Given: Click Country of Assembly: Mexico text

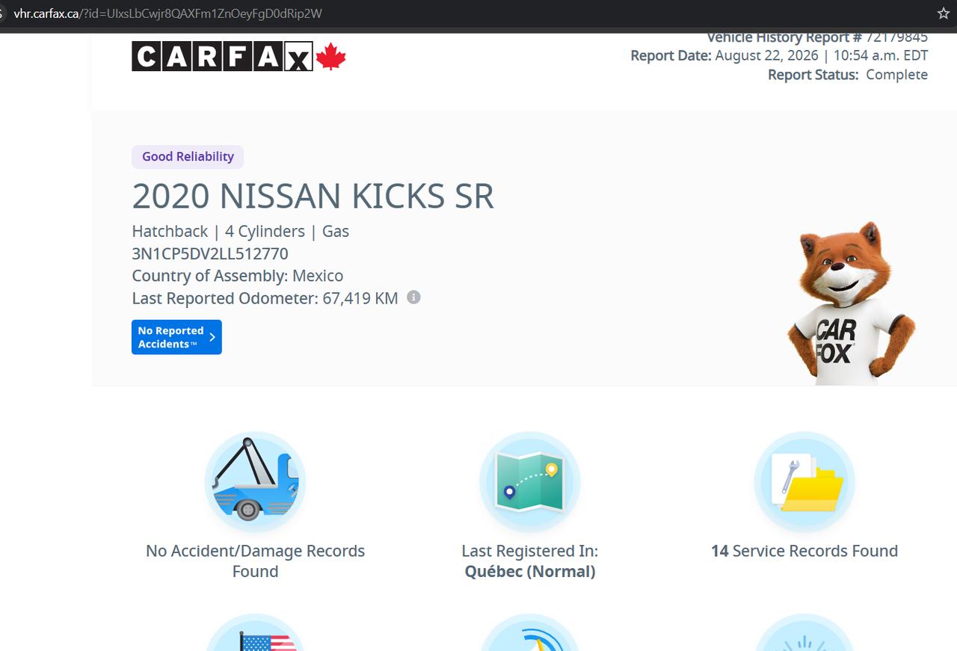Looking at the screenshot, I should [238, 276].
